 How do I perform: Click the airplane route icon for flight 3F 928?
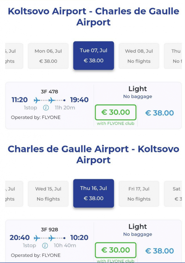pyautogui.click(x=50, y=238)
